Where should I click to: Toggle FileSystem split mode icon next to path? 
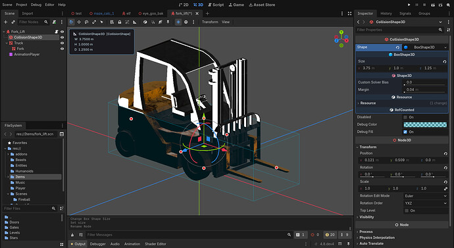pos(62,134)
